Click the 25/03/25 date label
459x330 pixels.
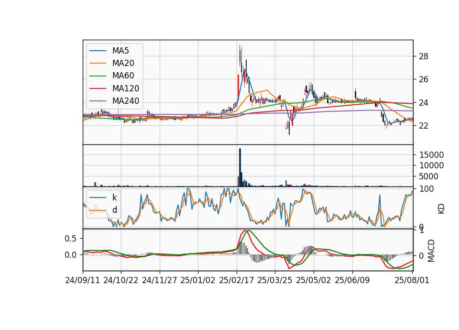tap(274, 280)
